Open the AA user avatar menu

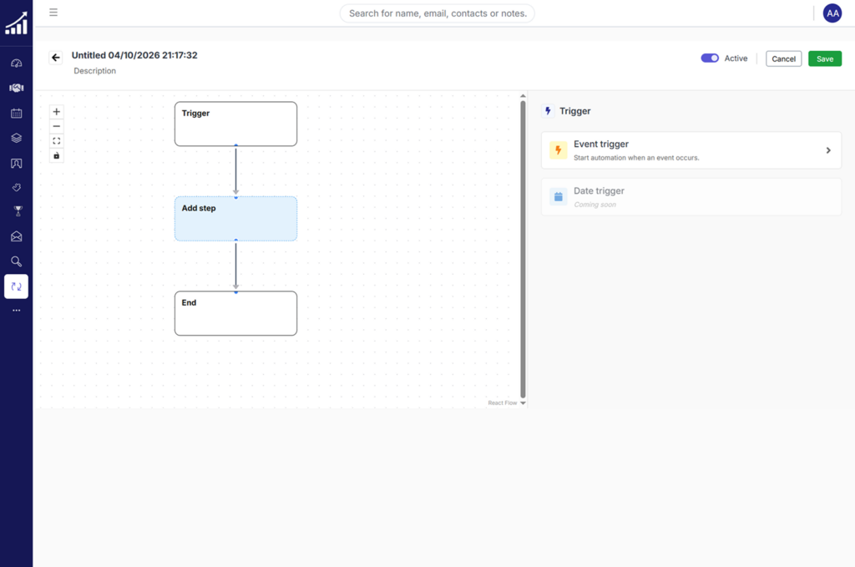[x=832, y=13]
